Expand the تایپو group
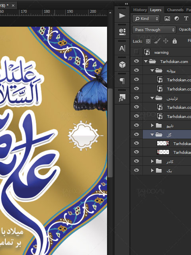 pyautogui.click(x=152, y=126)
